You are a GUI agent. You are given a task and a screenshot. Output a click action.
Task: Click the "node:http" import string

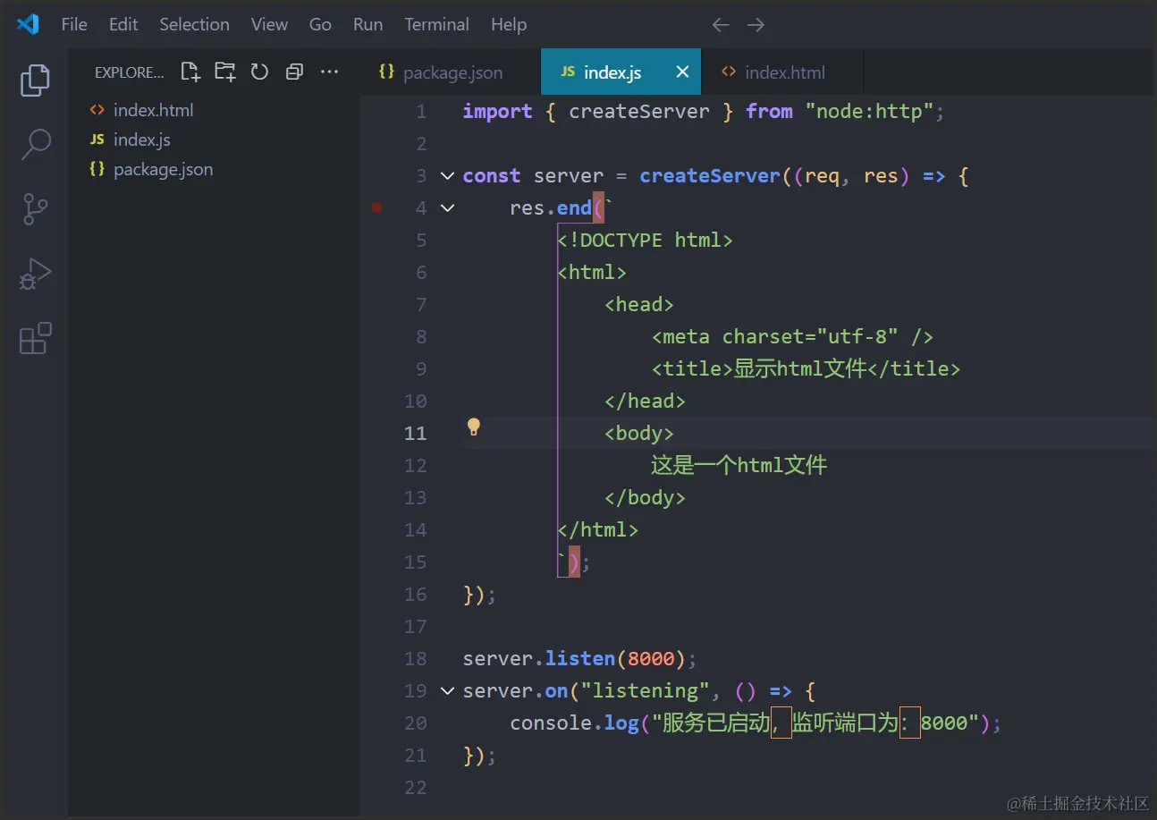tap(869, 111)
